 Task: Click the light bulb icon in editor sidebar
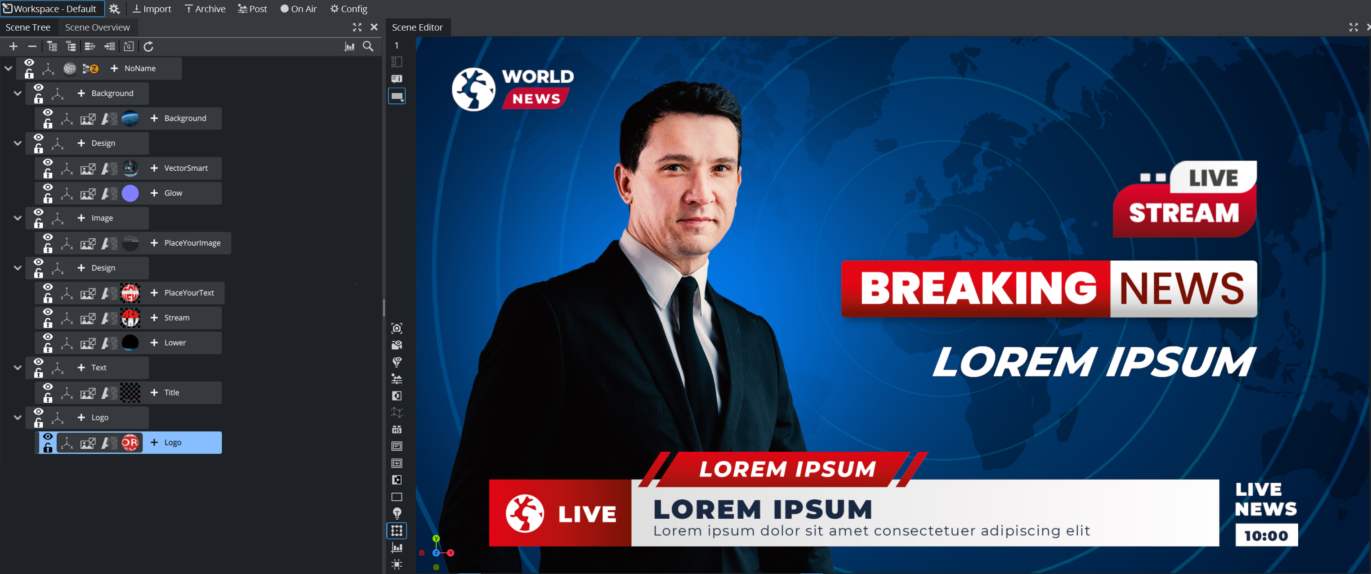click(397, 513)
